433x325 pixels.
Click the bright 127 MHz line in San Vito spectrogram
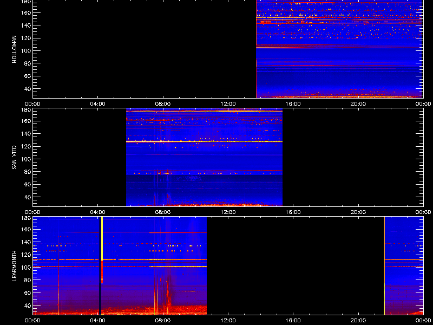click(x=205, y=141)
